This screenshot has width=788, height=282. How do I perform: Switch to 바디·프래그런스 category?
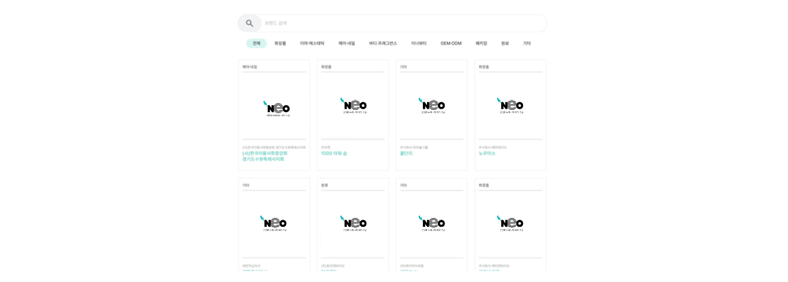pyautogui.click(x=383, y=43)
